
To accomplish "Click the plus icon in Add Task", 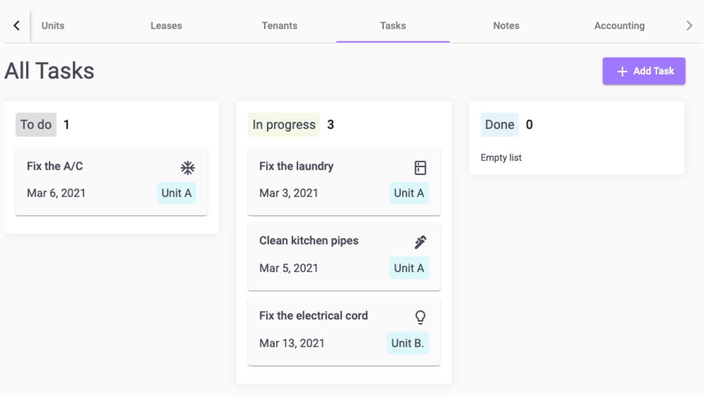I will coord(622,71).
